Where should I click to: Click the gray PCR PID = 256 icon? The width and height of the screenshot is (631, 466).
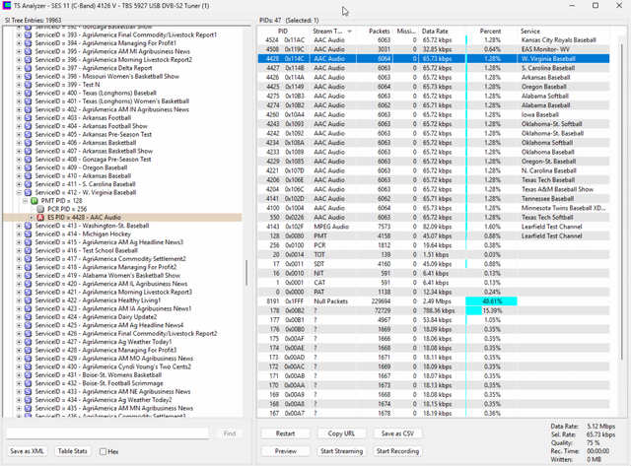tap(40, 209)
